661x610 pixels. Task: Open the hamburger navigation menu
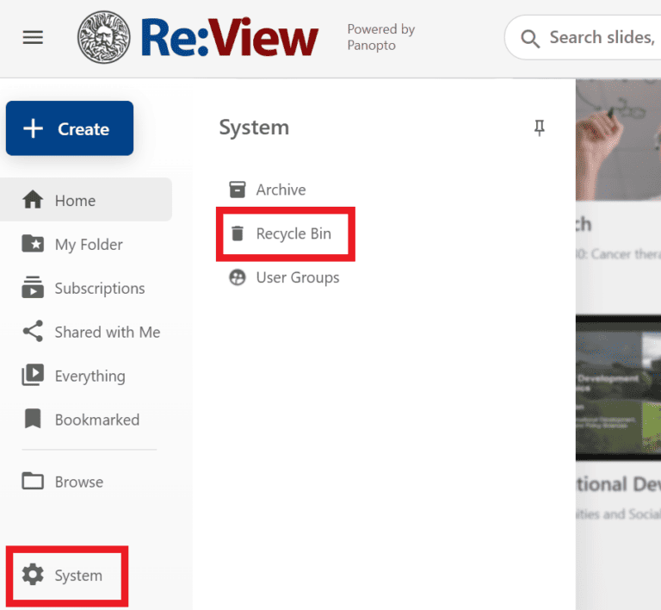[33, 38]
